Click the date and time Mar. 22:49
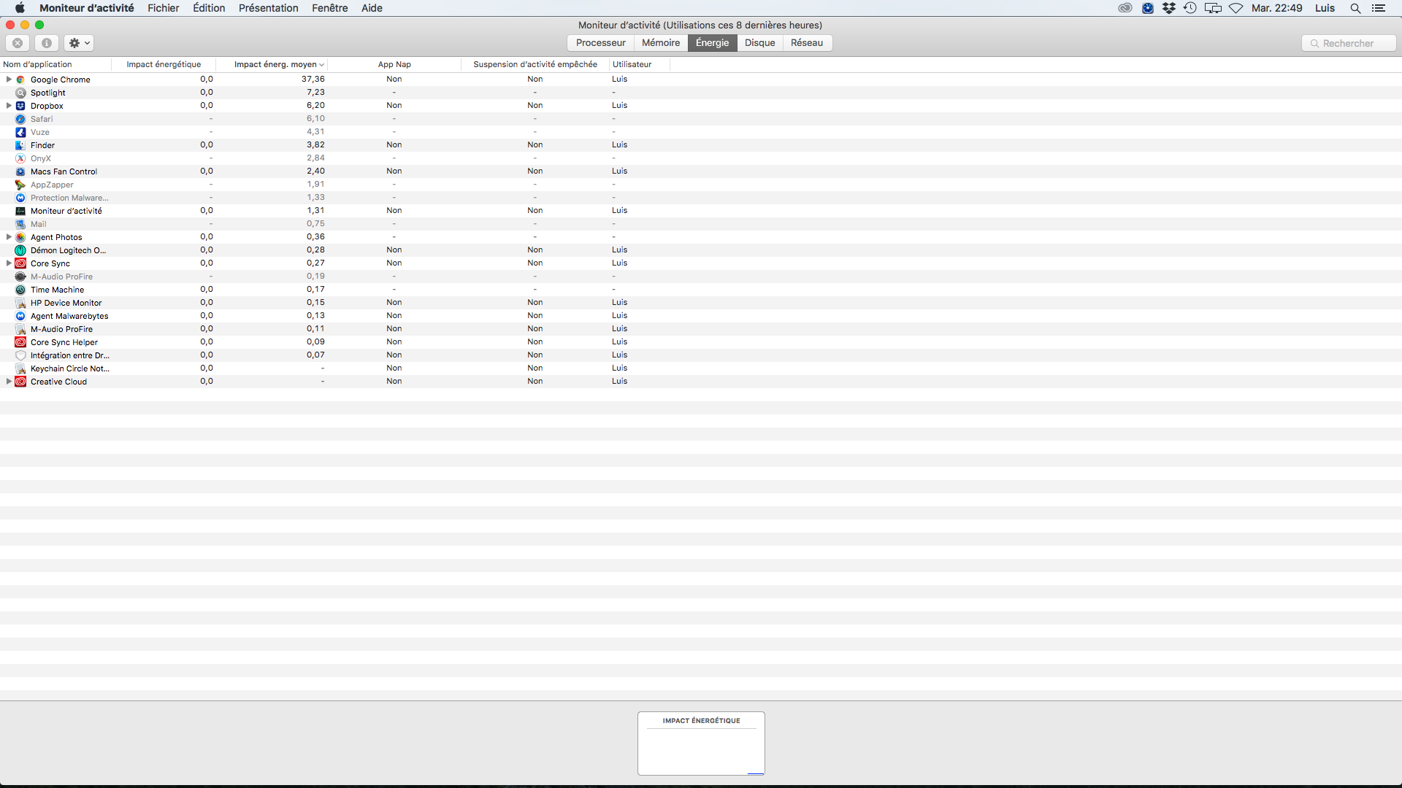 coord(1276,8)
